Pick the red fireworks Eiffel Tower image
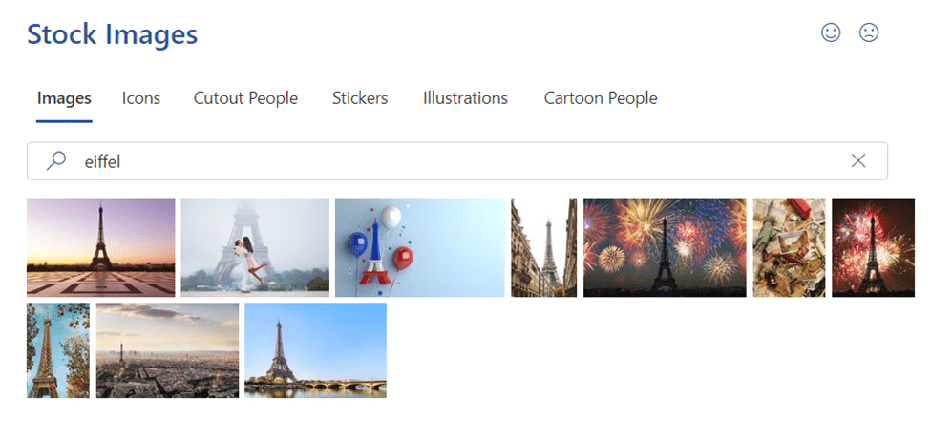 point(874,247)
